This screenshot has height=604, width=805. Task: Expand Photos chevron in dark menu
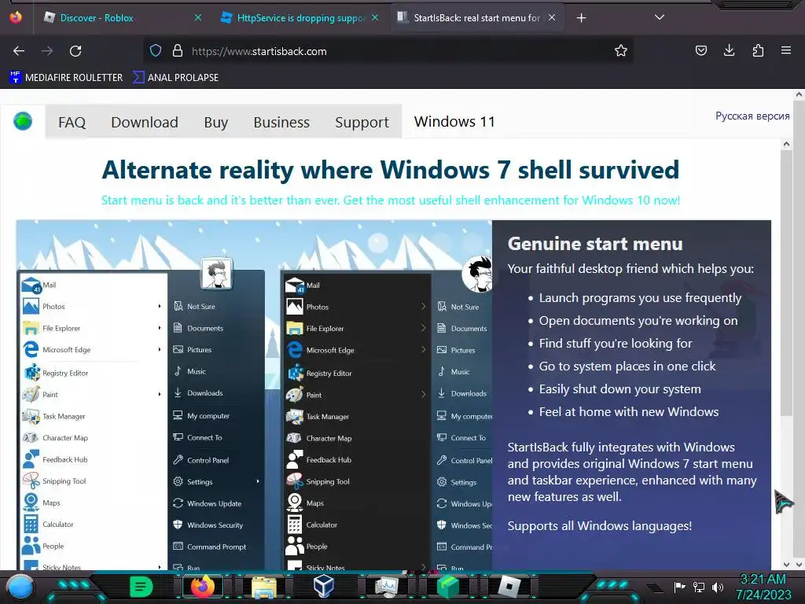coord(423,307)
